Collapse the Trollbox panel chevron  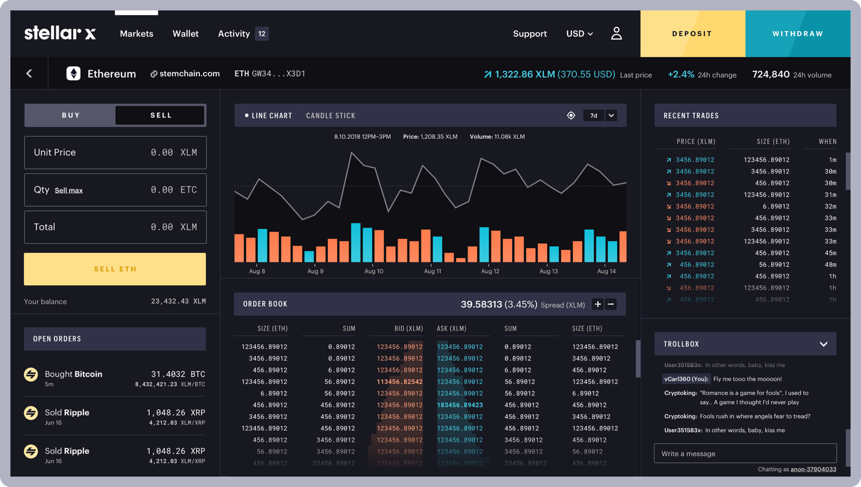click(x=824, y=344)
